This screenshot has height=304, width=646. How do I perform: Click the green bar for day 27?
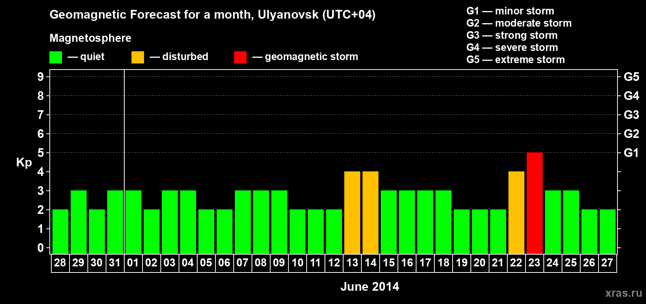coord(608,231)
